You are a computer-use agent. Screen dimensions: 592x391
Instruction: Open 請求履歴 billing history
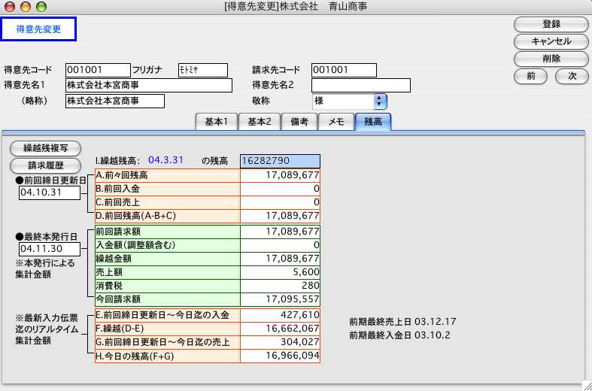pos(44,165)
